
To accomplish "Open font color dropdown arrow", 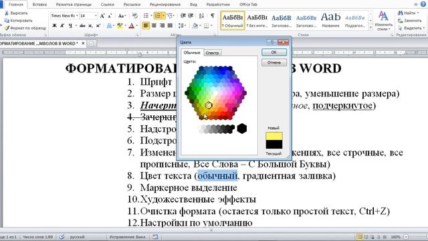I will tap(136, 25).
